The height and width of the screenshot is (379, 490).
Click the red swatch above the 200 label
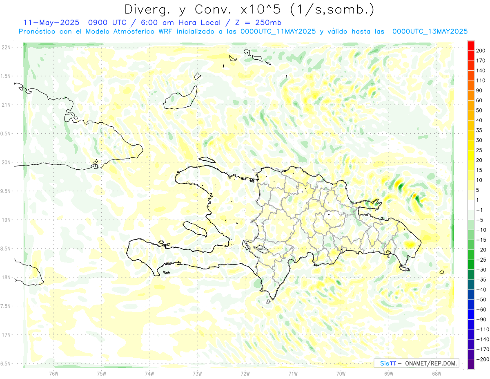471,46
